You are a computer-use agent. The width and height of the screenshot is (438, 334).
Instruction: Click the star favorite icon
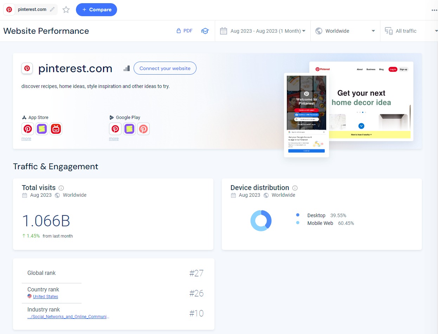pos(66,10)
